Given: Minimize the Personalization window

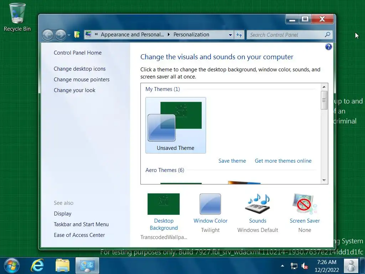Looking at the screenshot, I should point(292,19).
